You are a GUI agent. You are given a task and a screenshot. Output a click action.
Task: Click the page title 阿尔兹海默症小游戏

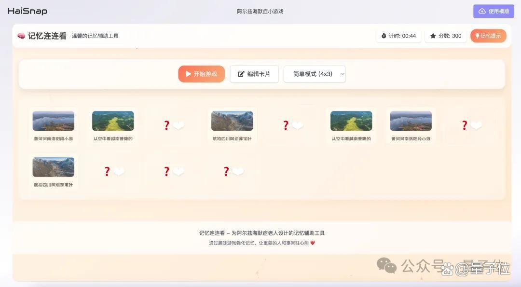coord(260,11)
